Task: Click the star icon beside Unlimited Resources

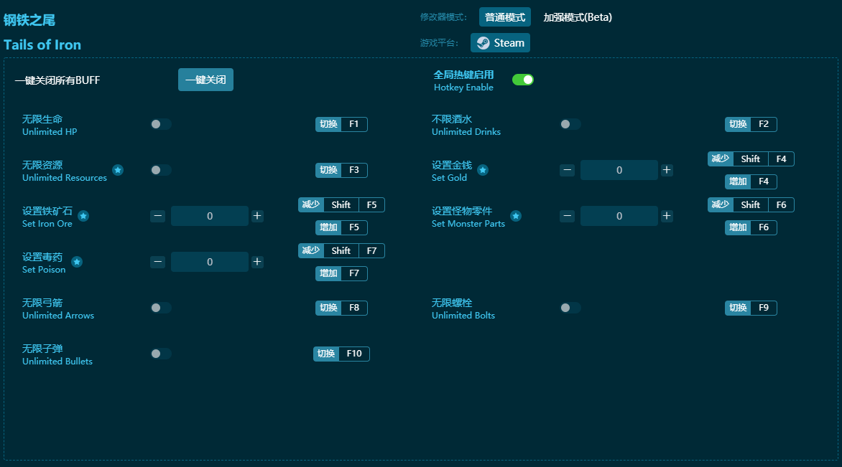Action: point(118,170)
